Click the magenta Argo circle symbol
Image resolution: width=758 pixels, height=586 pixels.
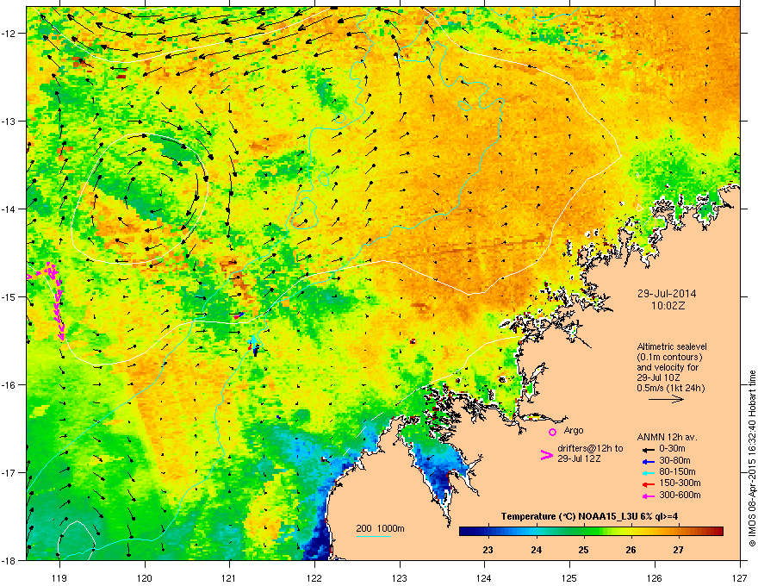point(552,432)
